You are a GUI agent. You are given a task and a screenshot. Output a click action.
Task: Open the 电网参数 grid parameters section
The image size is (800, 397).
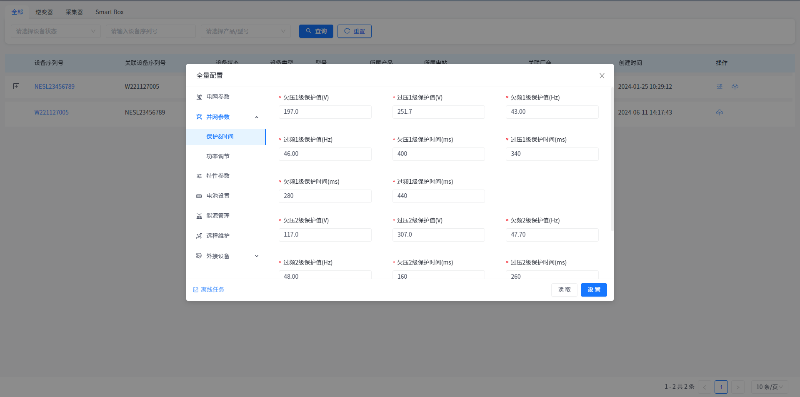pyautogui.click(x=218, y=97)
